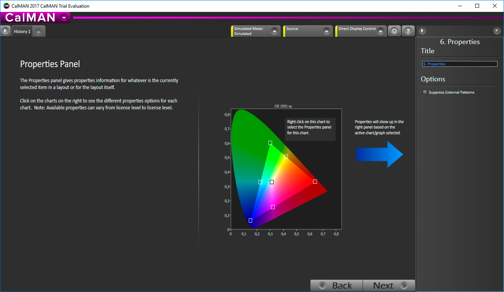
Task: Go to previous page with Back
Action: pos(337,285)
